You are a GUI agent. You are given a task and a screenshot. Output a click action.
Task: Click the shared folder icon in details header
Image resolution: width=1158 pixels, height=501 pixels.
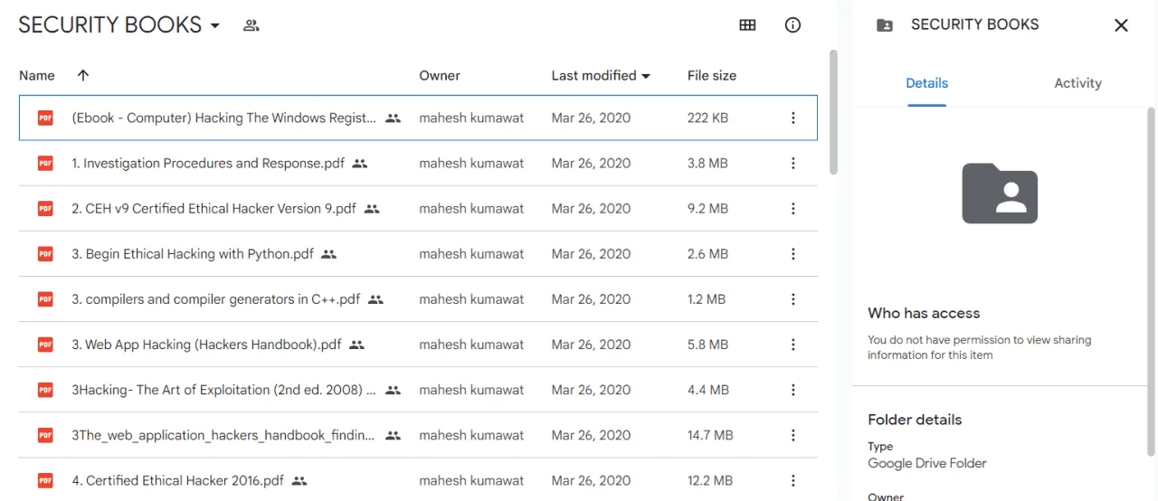[885, 25]
